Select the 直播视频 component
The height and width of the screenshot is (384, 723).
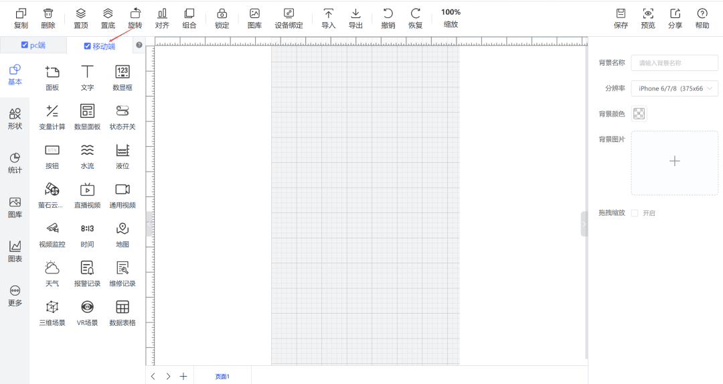tap(87, 196)
